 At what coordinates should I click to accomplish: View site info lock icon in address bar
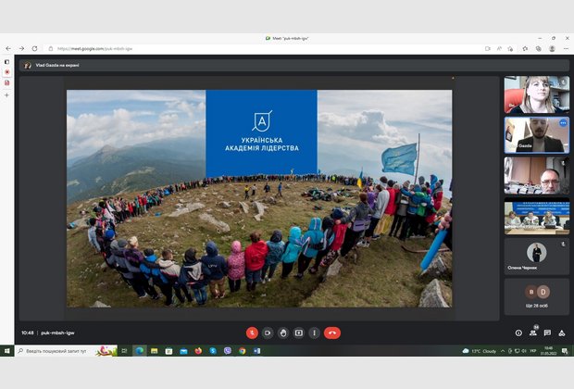tap(51, 48)
